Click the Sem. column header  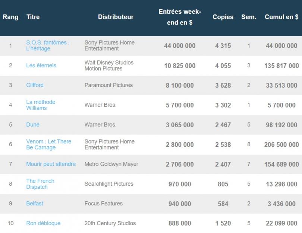tap(249, 17)
